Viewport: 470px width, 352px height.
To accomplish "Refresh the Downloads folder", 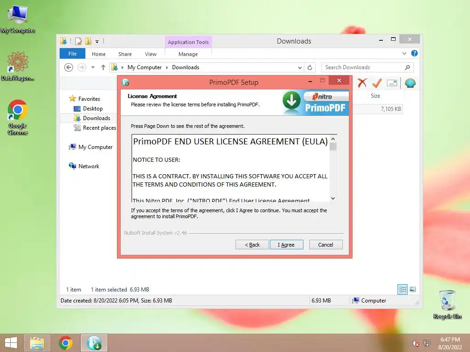I will coord(310,68).
